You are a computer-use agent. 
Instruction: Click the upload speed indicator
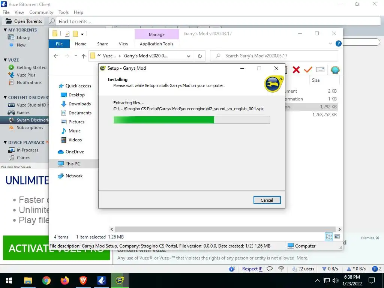[356, 269]
